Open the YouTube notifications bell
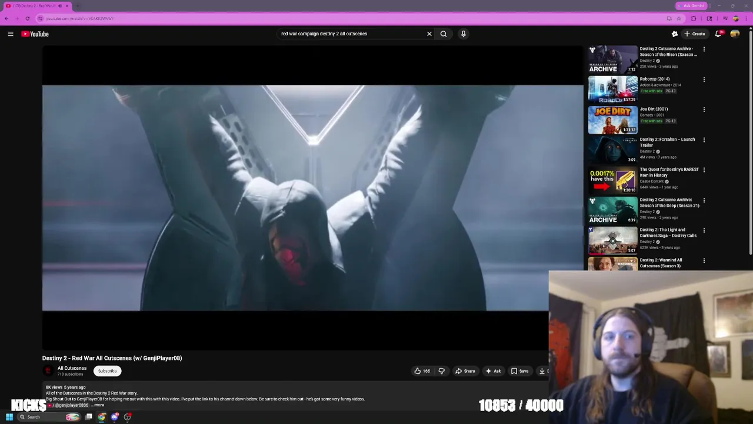 [718, 34]
